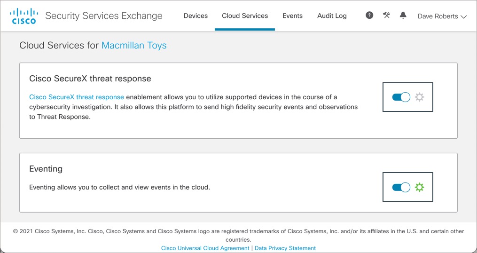This screenshot has width=477, height=253.
Task: Click the Security Services Exchange title
Action: (x=104, y=16)
